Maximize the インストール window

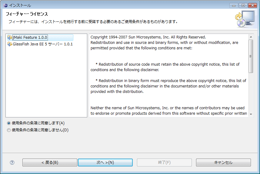tap(243, 5)
